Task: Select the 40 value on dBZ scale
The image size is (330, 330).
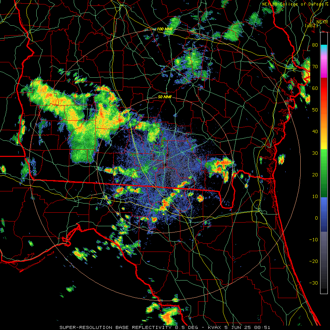Action: [x=315, y=132]
